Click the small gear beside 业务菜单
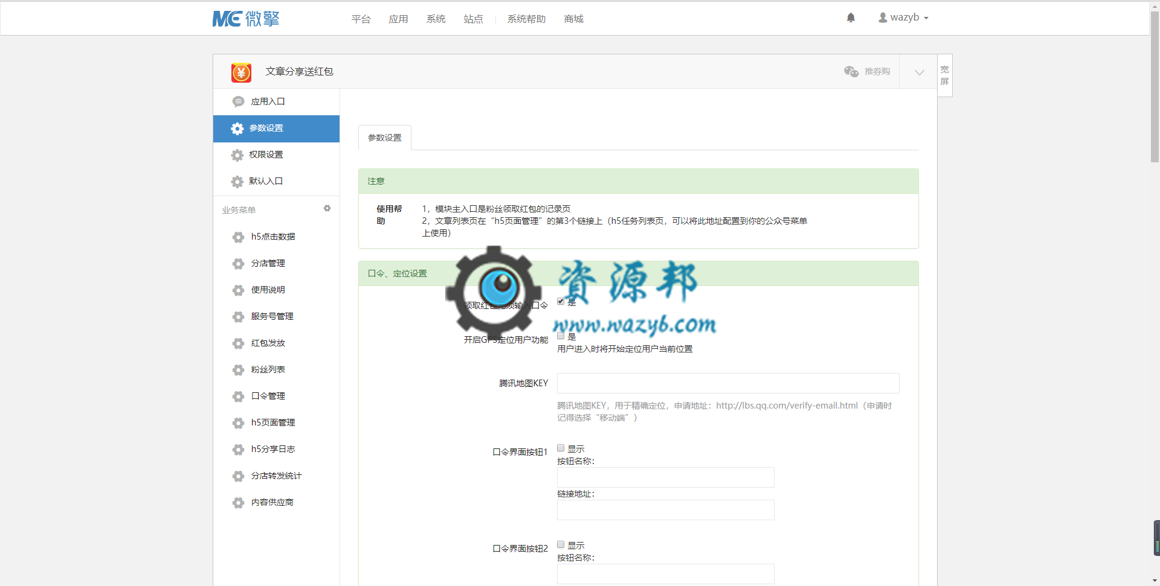This screenshot has width=1160, height=586. 327,208
